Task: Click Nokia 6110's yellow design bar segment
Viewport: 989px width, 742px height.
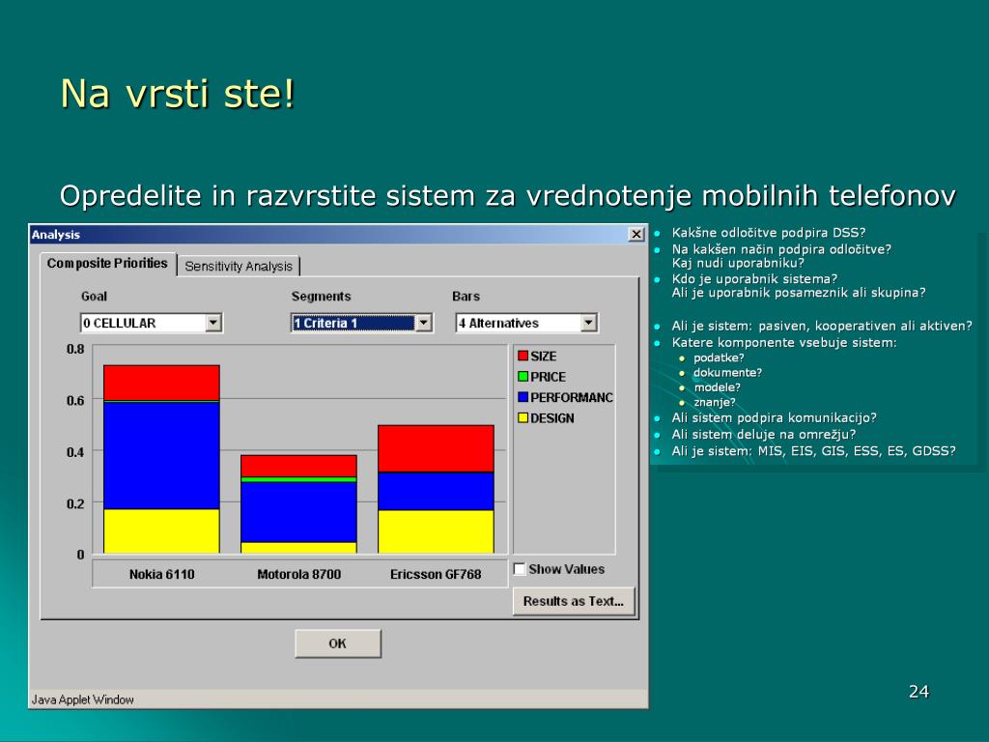Action: pos(161,531)
